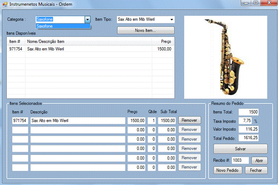Screen dimensions: 278x185
Task: Click the second row Remover button
Action: pyautogui.click(x=189, y=130)
